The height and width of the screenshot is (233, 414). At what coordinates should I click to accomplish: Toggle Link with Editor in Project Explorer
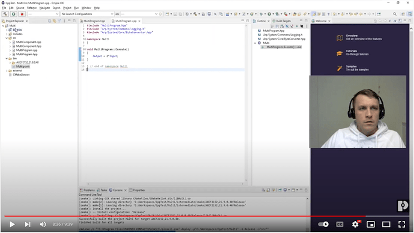tap(55, 21)
